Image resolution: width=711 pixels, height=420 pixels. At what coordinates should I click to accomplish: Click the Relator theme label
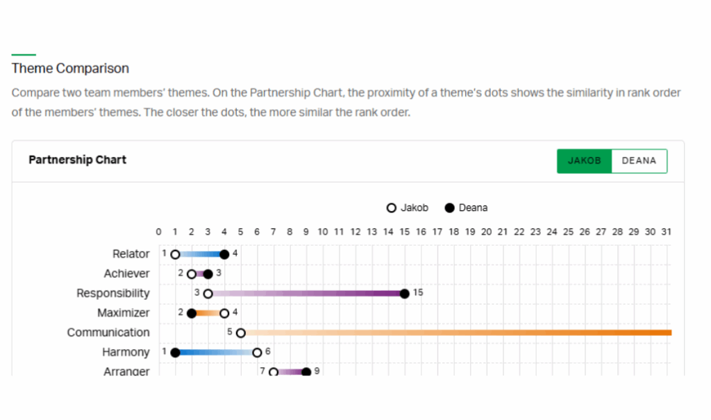131,254
